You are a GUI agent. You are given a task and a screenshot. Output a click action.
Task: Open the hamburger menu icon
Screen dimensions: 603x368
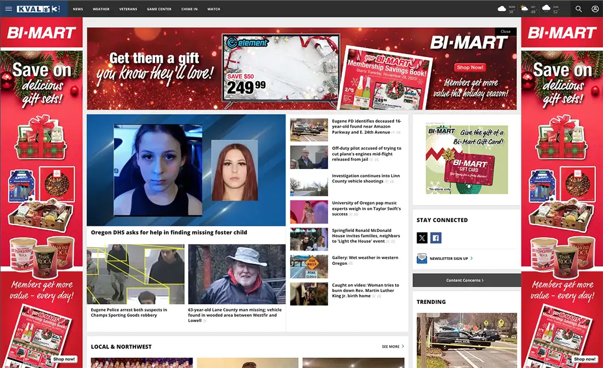8,9
